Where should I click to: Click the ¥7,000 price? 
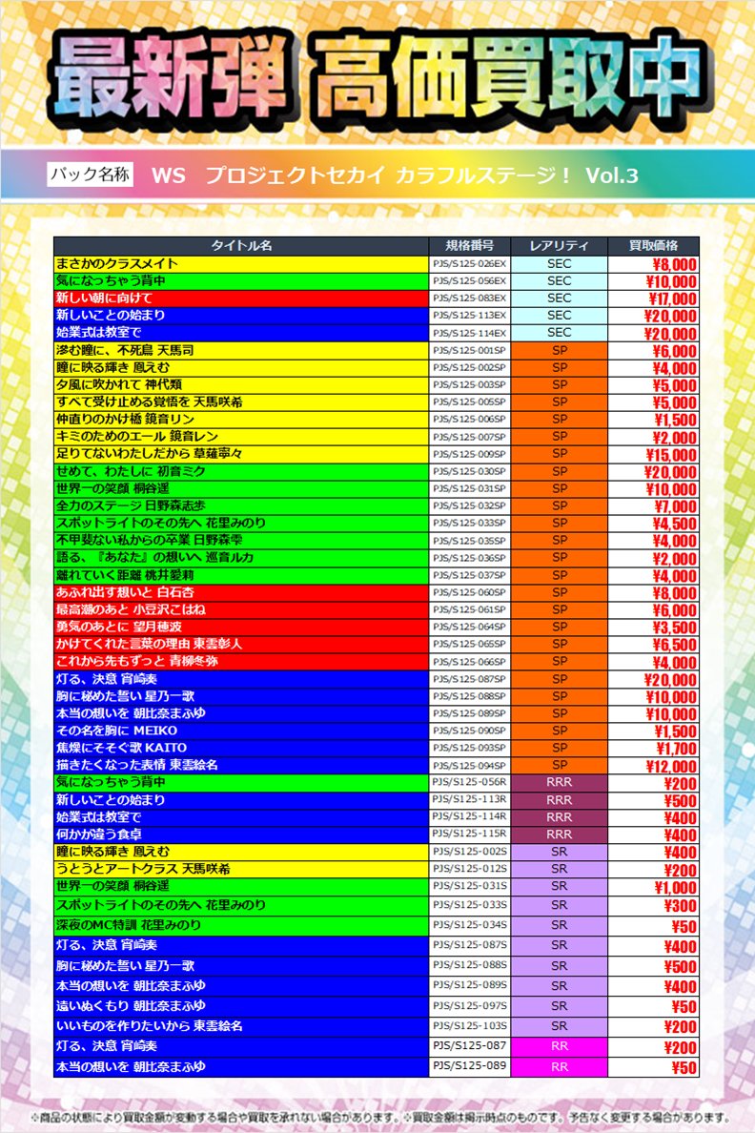click(676, 506)
